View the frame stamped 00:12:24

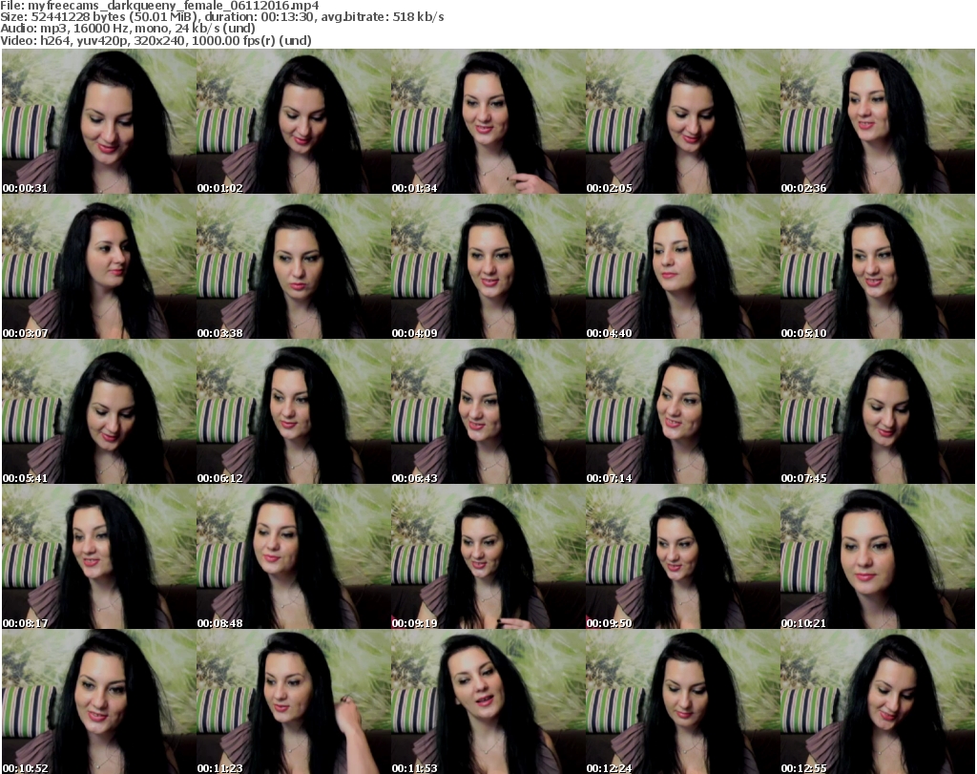pyautogui.click(x=683, y=701)
